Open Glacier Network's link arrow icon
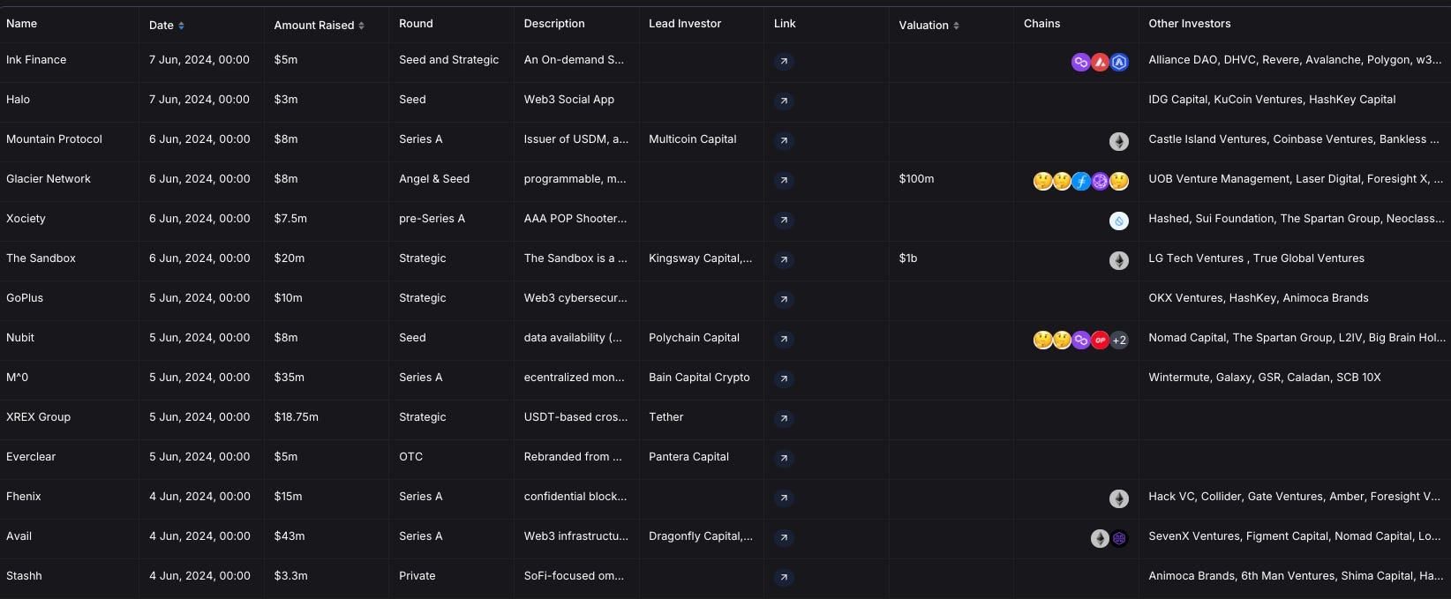1451x599 pixels. [784, 181]
